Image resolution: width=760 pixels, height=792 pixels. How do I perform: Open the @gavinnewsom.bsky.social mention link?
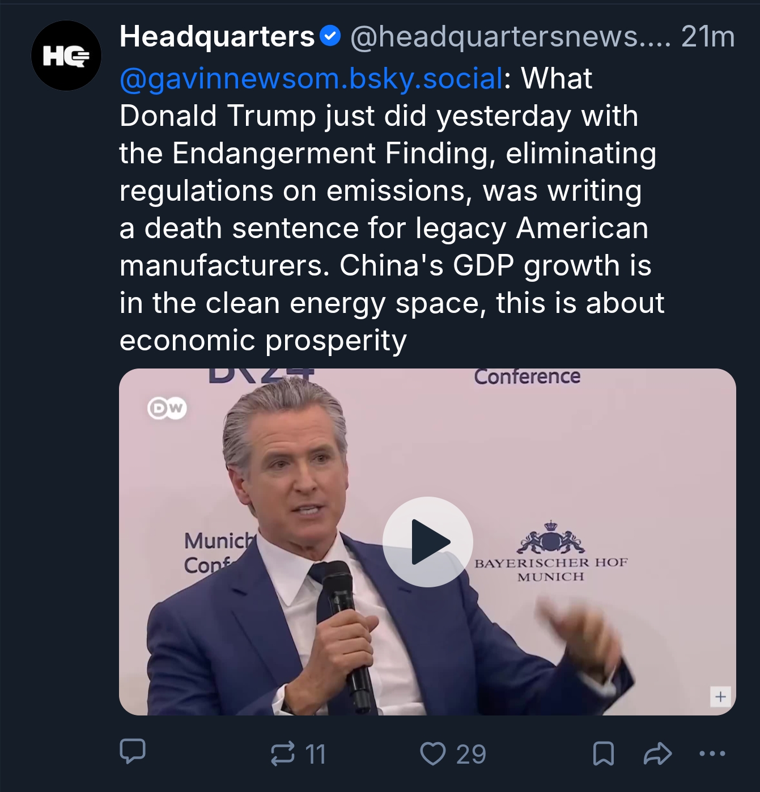311,78
